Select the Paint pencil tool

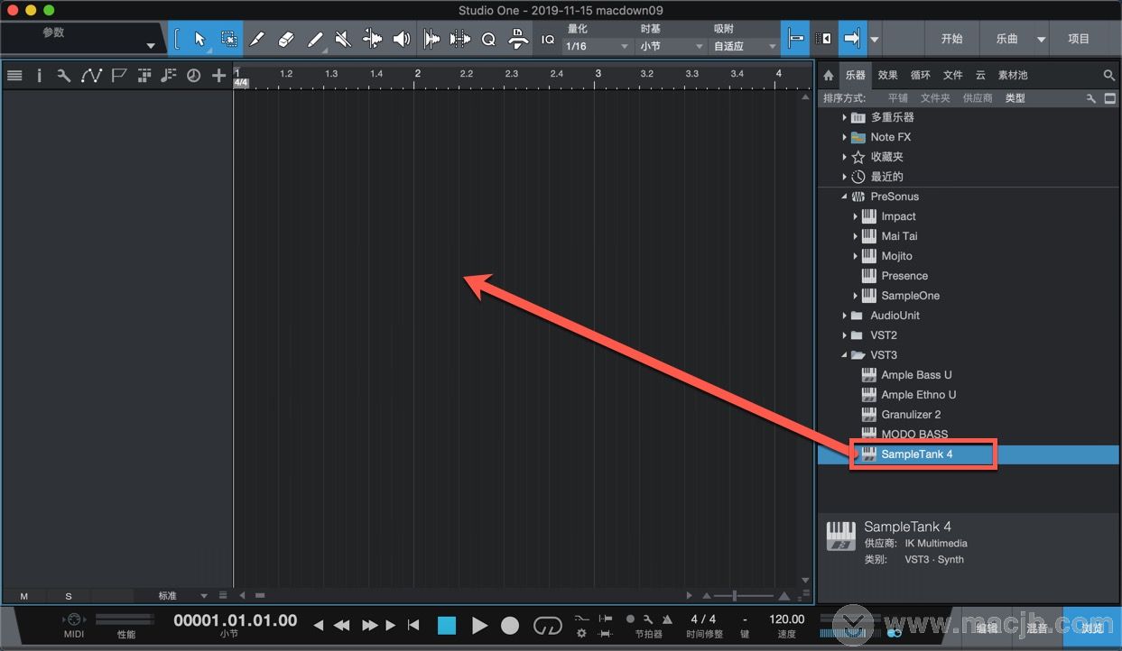pos(315,40)
